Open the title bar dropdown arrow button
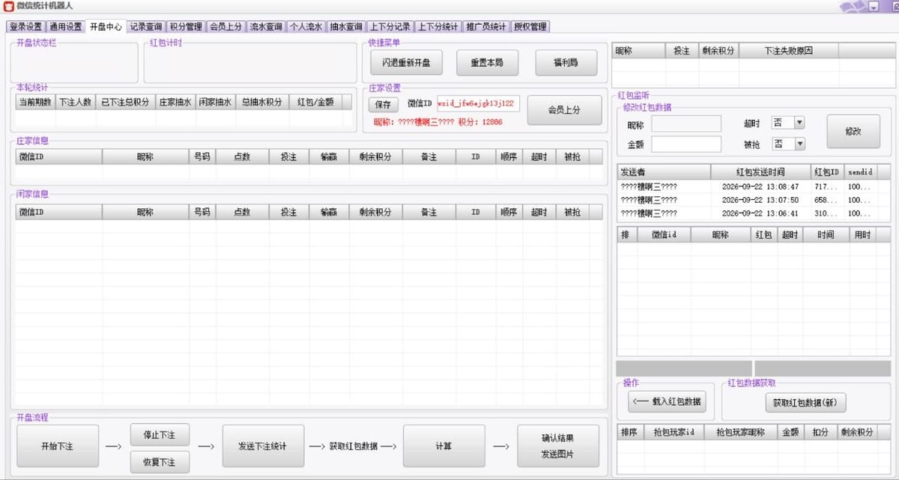Image resolution: width=899 pixels, height=480 pixels. tap(874, 7)
